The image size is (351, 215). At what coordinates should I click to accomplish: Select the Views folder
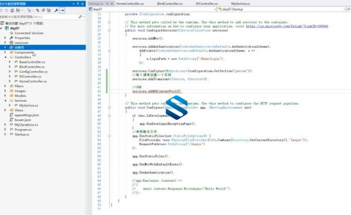(x=19, y=110)
